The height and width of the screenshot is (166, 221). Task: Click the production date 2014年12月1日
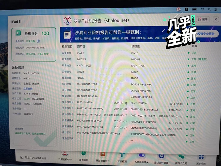tap(31, 94)
